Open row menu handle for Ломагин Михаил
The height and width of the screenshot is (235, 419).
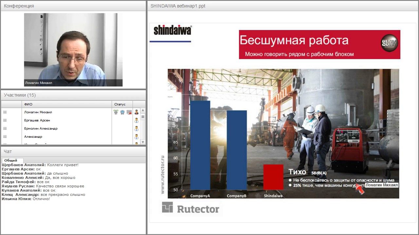pyautogui.click(x=5, y=112)
